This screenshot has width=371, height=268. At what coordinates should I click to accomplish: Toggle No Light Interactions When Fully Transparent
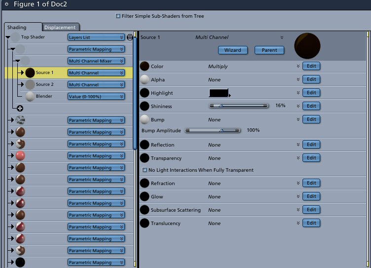[145, 170]
